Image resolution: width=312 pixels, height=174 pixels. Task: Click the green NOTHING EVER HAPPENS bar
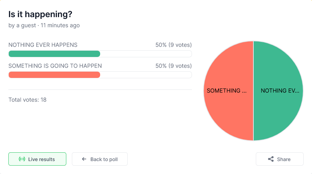pyautogui.click(x=54, y=54)
